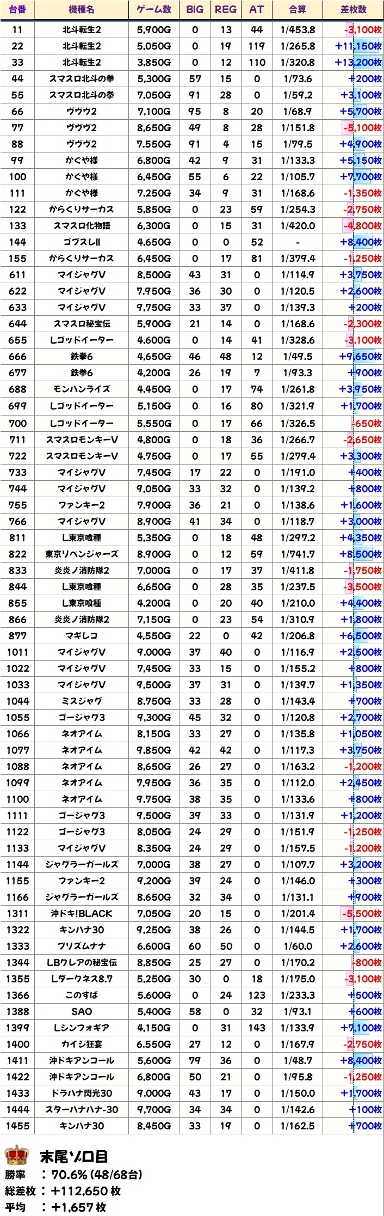Select the SAO machine row name
Image resolution: width=384 pixels, height=1216 pixels.
tap(82, 1012)
